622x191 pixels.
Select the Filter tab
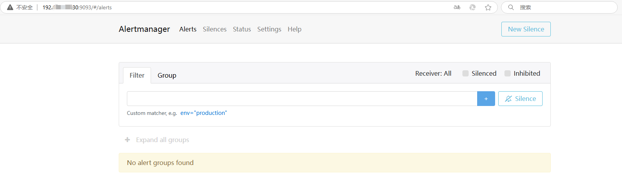(137, 75)
